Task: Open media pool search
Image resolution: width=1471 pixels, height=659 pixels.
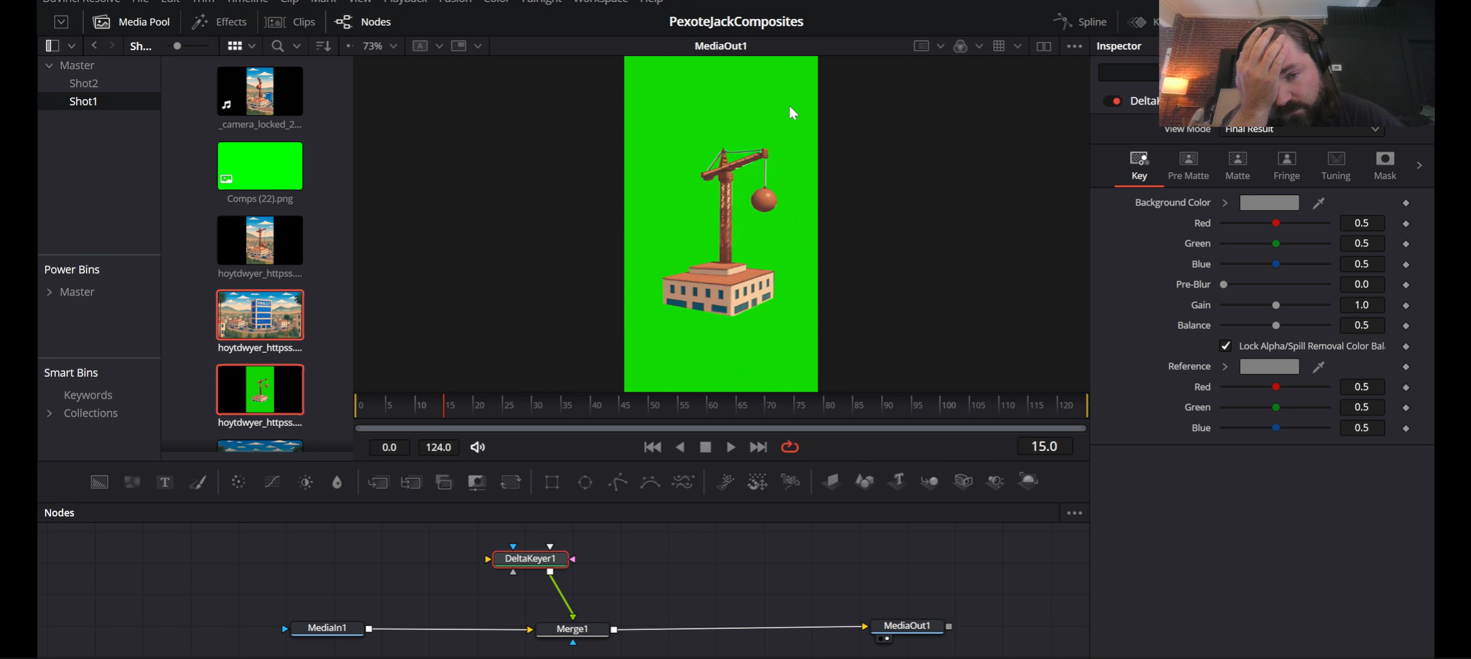Action: 277,46
